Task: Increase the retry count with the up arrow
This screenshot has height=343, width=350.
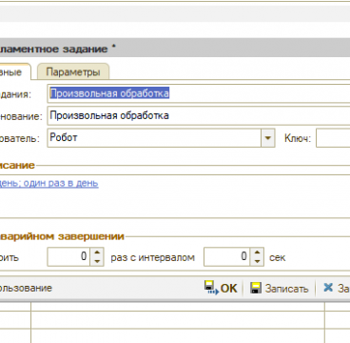Action: 97,252
